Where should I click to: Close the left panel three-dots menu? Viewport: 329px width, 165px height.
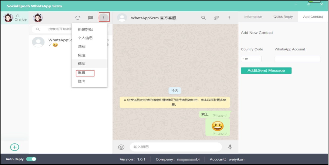(103, 18)
